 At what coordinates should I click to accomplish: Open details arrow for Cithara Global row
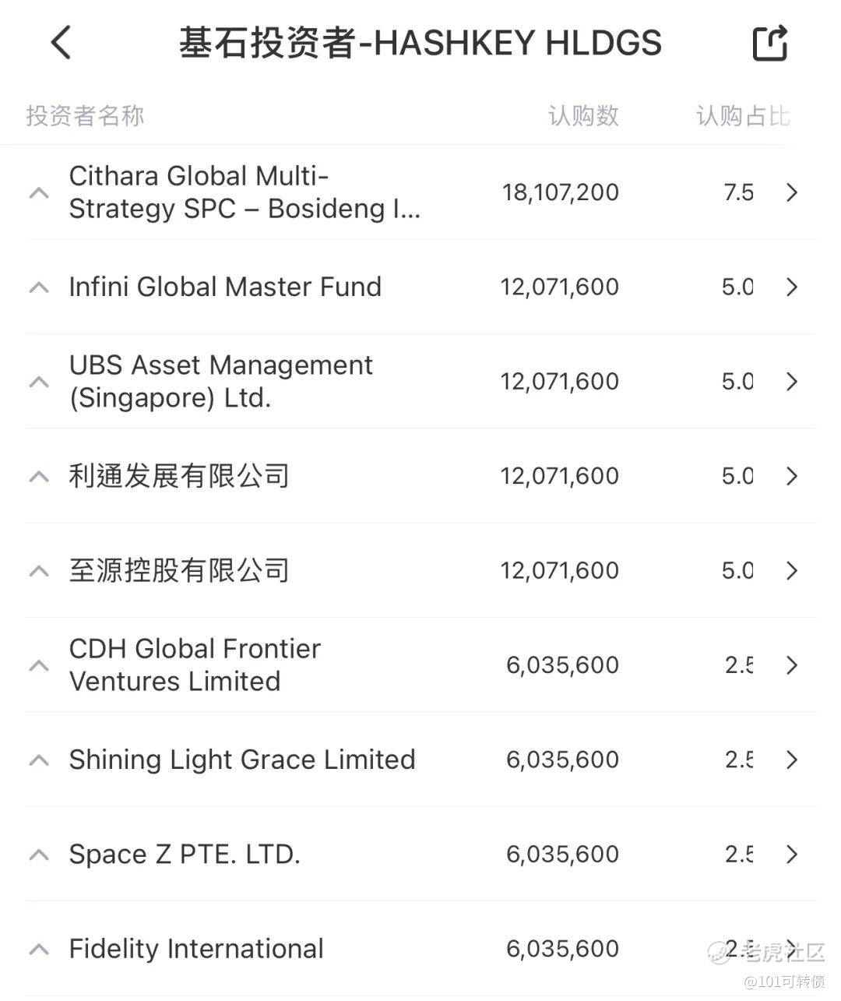tap(792, 192)
